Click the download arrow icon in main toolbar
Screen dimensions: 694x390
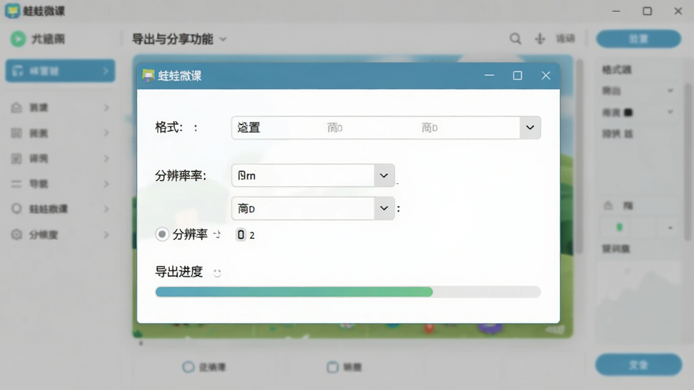click(540, 39)
